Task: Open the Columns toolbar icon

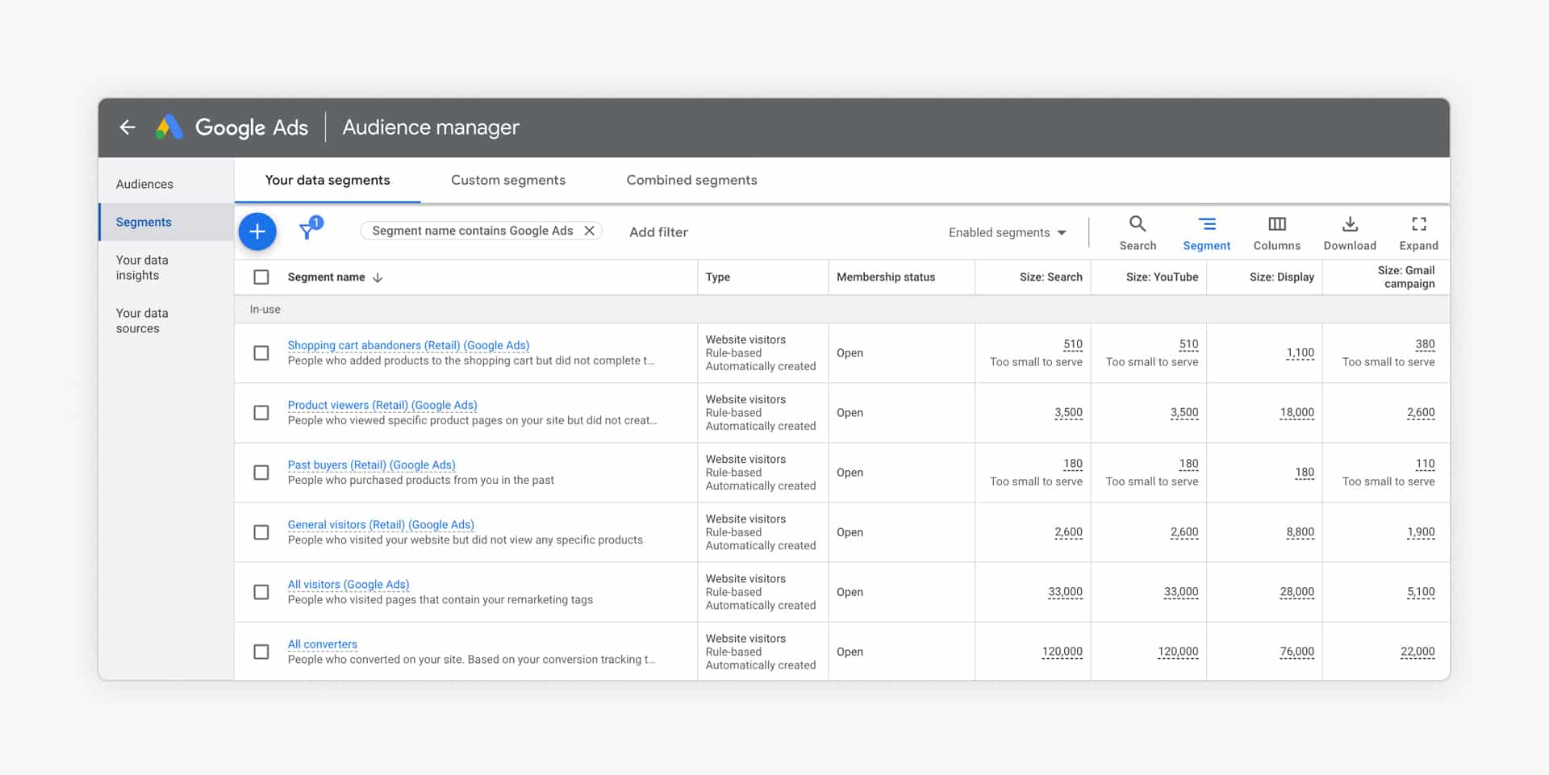Action: click(1276, 233)
